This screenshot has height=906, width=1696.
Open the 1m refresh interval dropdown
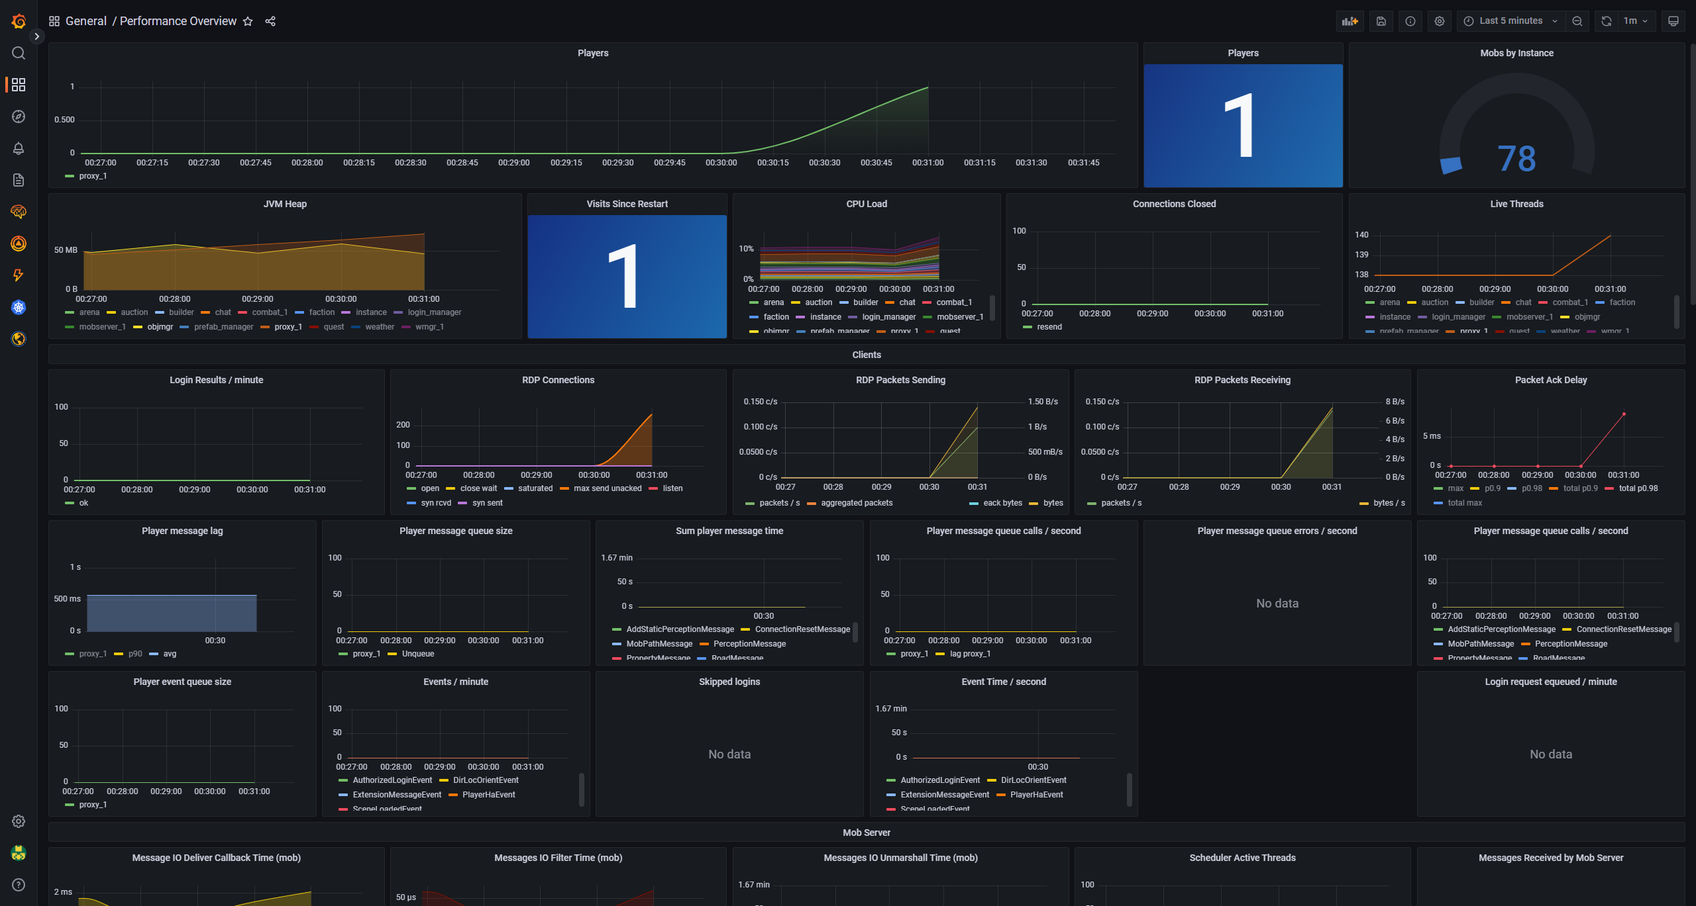(1635, 21)
